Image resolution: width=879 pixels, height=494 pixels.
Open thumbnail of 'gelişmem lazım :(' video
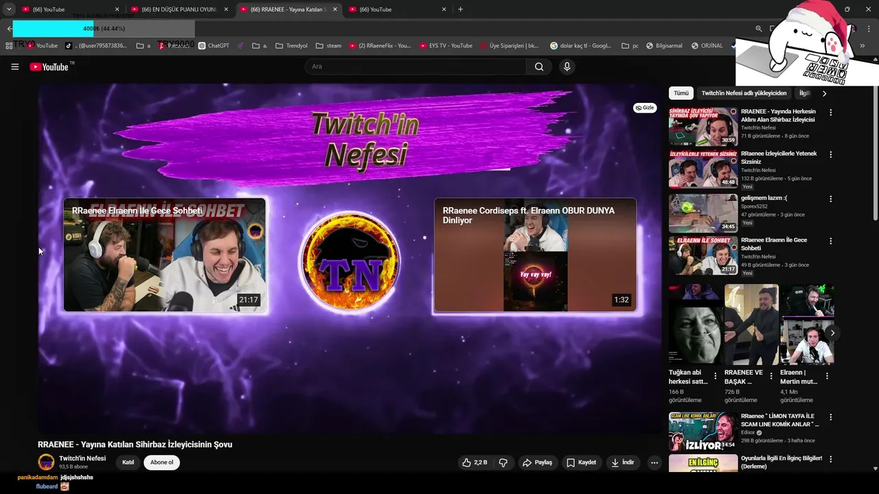pos(703,213)
